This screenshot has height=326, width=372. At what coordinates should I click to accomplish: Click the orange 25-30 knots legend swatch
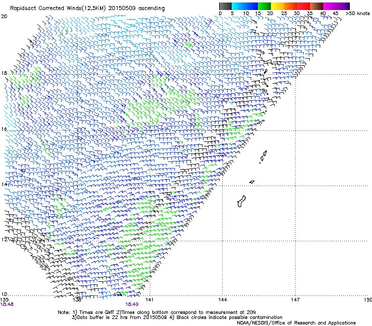coord(291,6)
